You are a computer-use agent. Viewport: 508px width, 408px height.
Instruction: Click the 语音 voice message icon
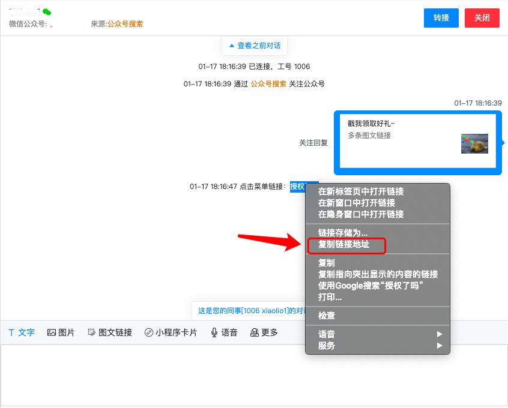tap(223, 332)
